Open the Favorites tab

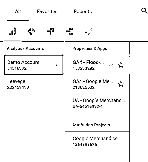point(47,11)
